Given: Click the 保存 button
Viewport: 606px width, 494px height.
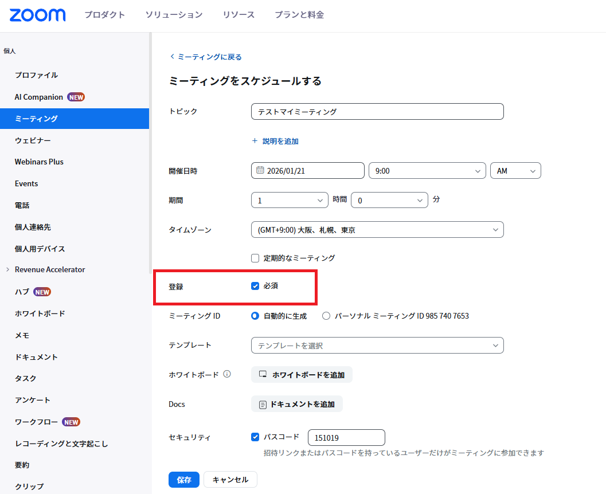Looking at the screenshot, I should (183, 480).
